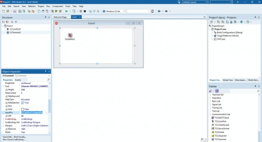Expand the TeeChart Std palette category
Image resolution: width=262 pixels, height=142 pixels.
[x=211, y=95]
